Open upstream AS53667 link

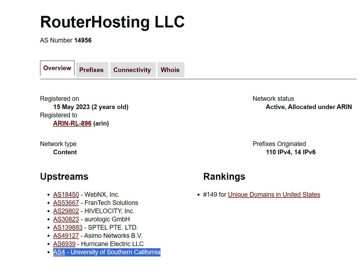tap(66, 203)
